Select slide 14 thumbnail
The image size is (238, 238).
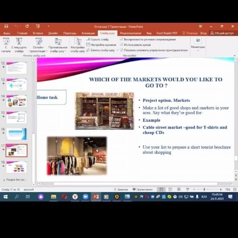[x=16, y=101]
